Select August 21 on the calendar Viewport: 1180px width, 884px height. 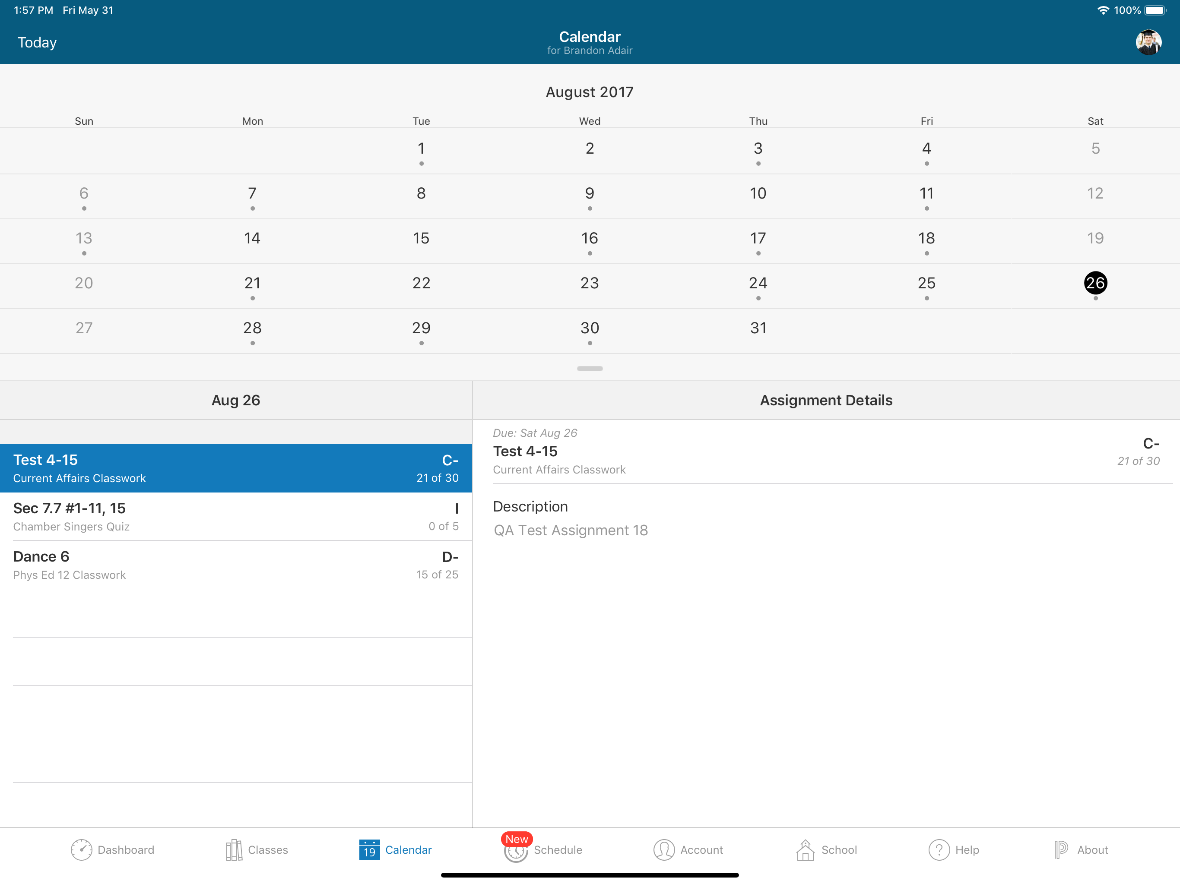coord(252,283)
